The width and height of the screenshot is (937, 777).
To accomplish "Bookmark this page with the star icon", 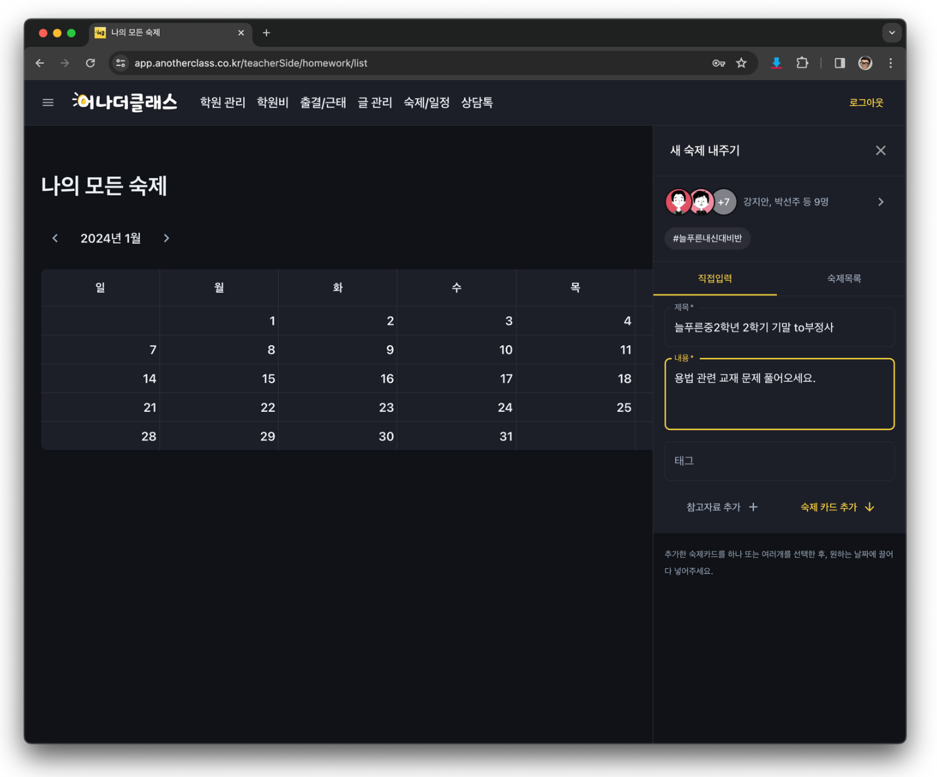I will [741, 63].
